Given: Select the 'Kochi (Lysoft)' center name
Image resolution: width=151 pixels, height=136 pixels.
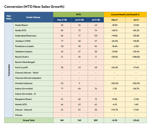Looking at the screenshot, I should [21, 67].
